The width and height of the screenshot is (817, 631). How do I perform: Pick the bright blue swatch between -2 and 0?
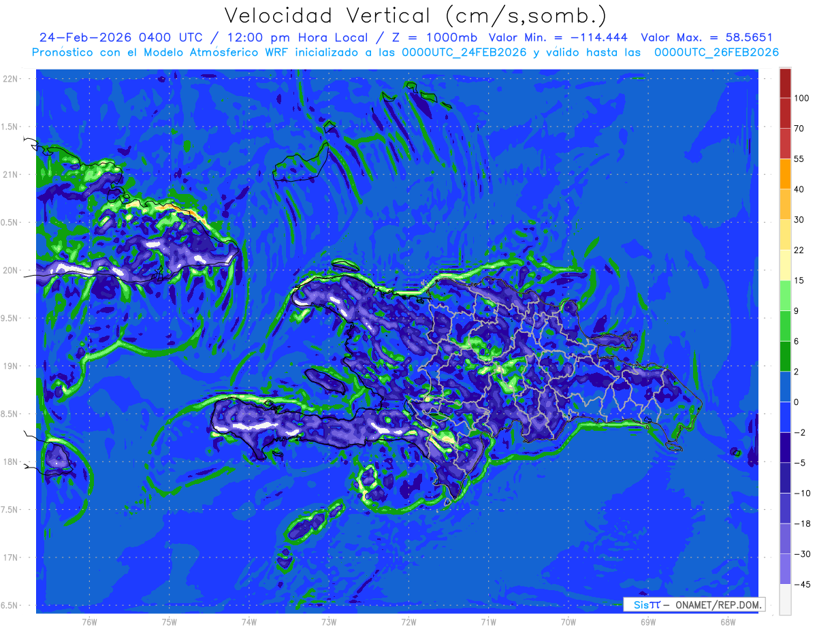click(785, 417)
